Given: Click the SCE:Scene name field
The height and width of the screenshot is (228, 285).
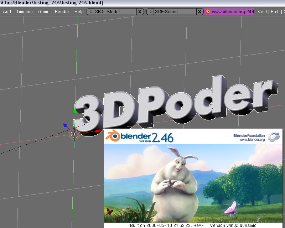Looking at the screenshot, I should (175, 12).
